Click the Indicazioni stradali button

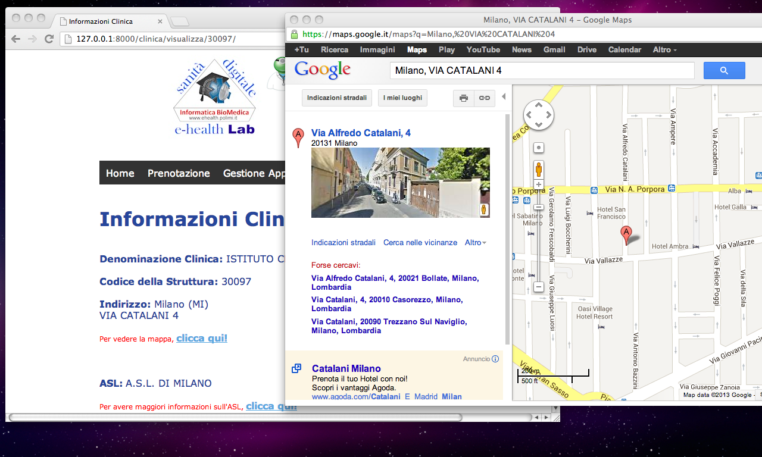(337, 98)
